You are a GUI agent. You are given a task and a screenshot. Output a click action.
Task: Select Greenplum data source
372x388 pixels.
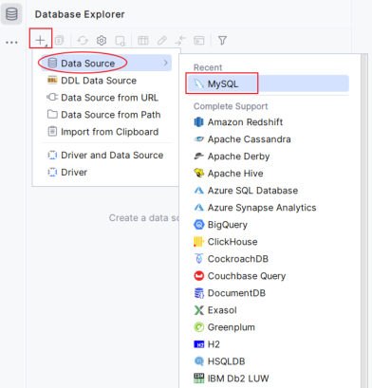[268, 327]
